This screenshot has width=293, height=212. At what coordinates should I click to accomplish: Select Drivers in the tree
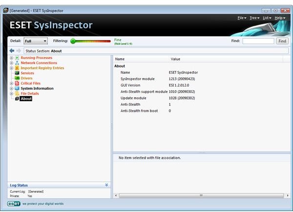coord(26,78)
